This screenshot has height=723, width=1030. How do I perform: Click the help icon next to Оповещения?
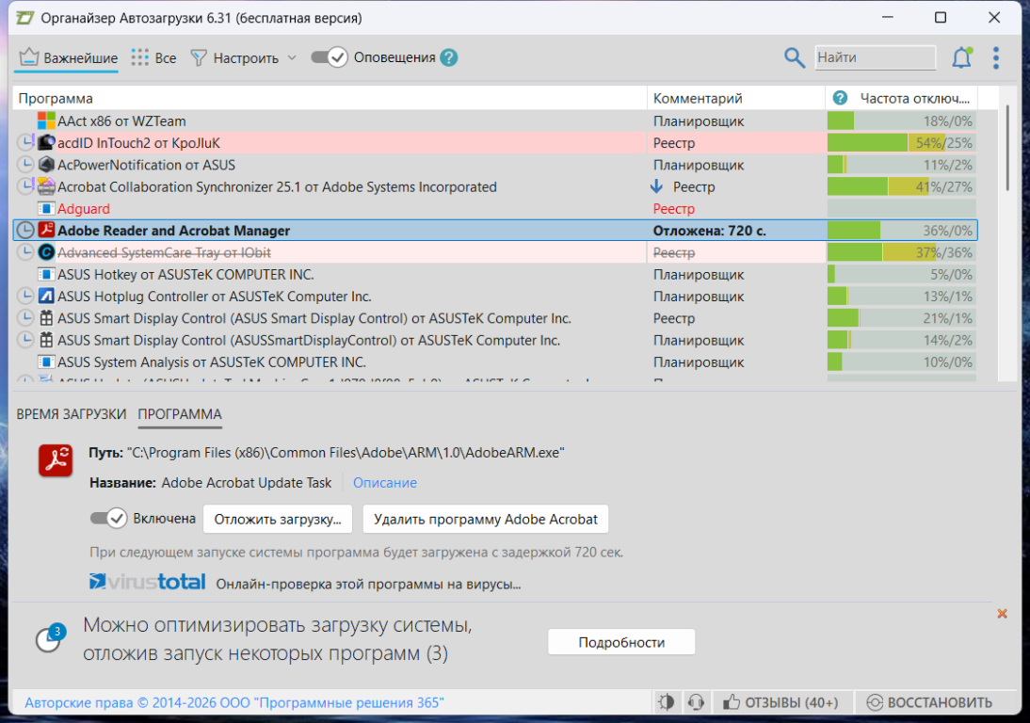coord(449,57)
